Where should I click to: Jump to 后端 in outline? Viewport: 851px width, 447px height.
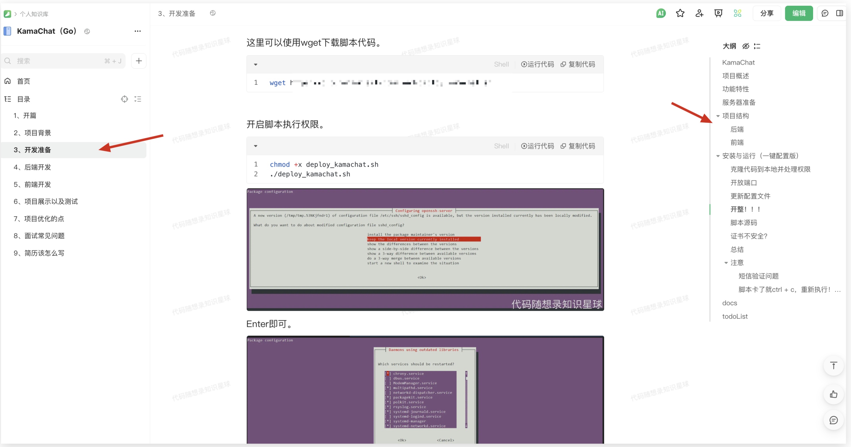(737, 129)
